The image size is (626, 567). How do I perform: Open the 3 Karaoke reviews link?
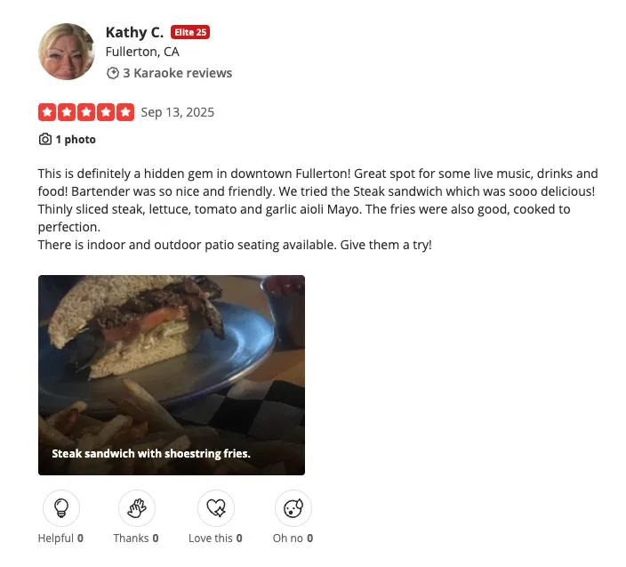(177, 73)
